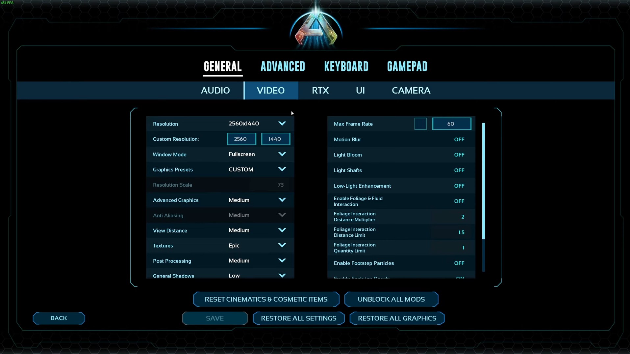Open the KEYBOARD tab
630x354 pixels.
pyautogui.click(x=346, y=67)
